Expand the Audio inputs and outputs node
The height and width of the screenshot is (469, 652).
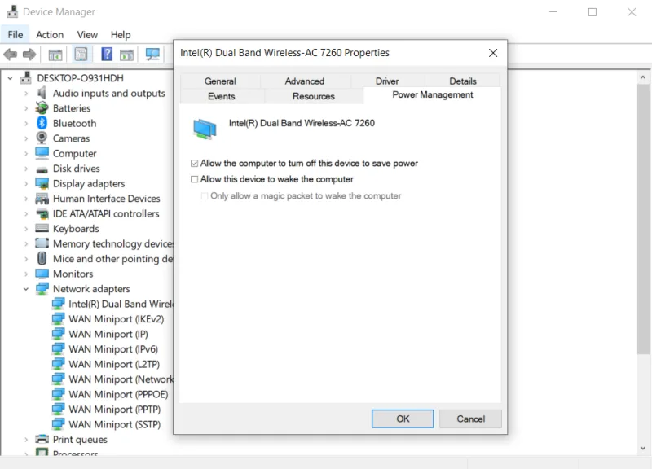pos(26,94)
